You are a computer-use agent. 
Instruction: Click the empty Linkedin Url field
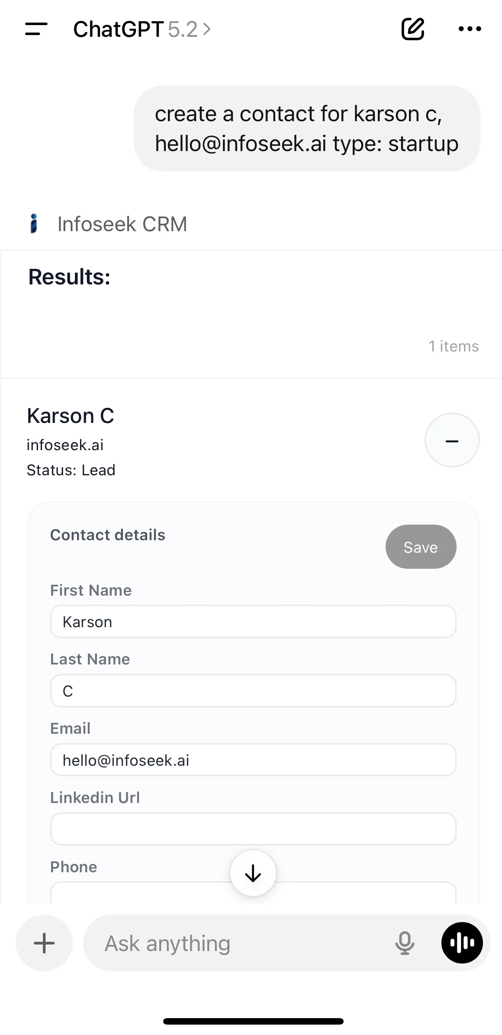253,829
